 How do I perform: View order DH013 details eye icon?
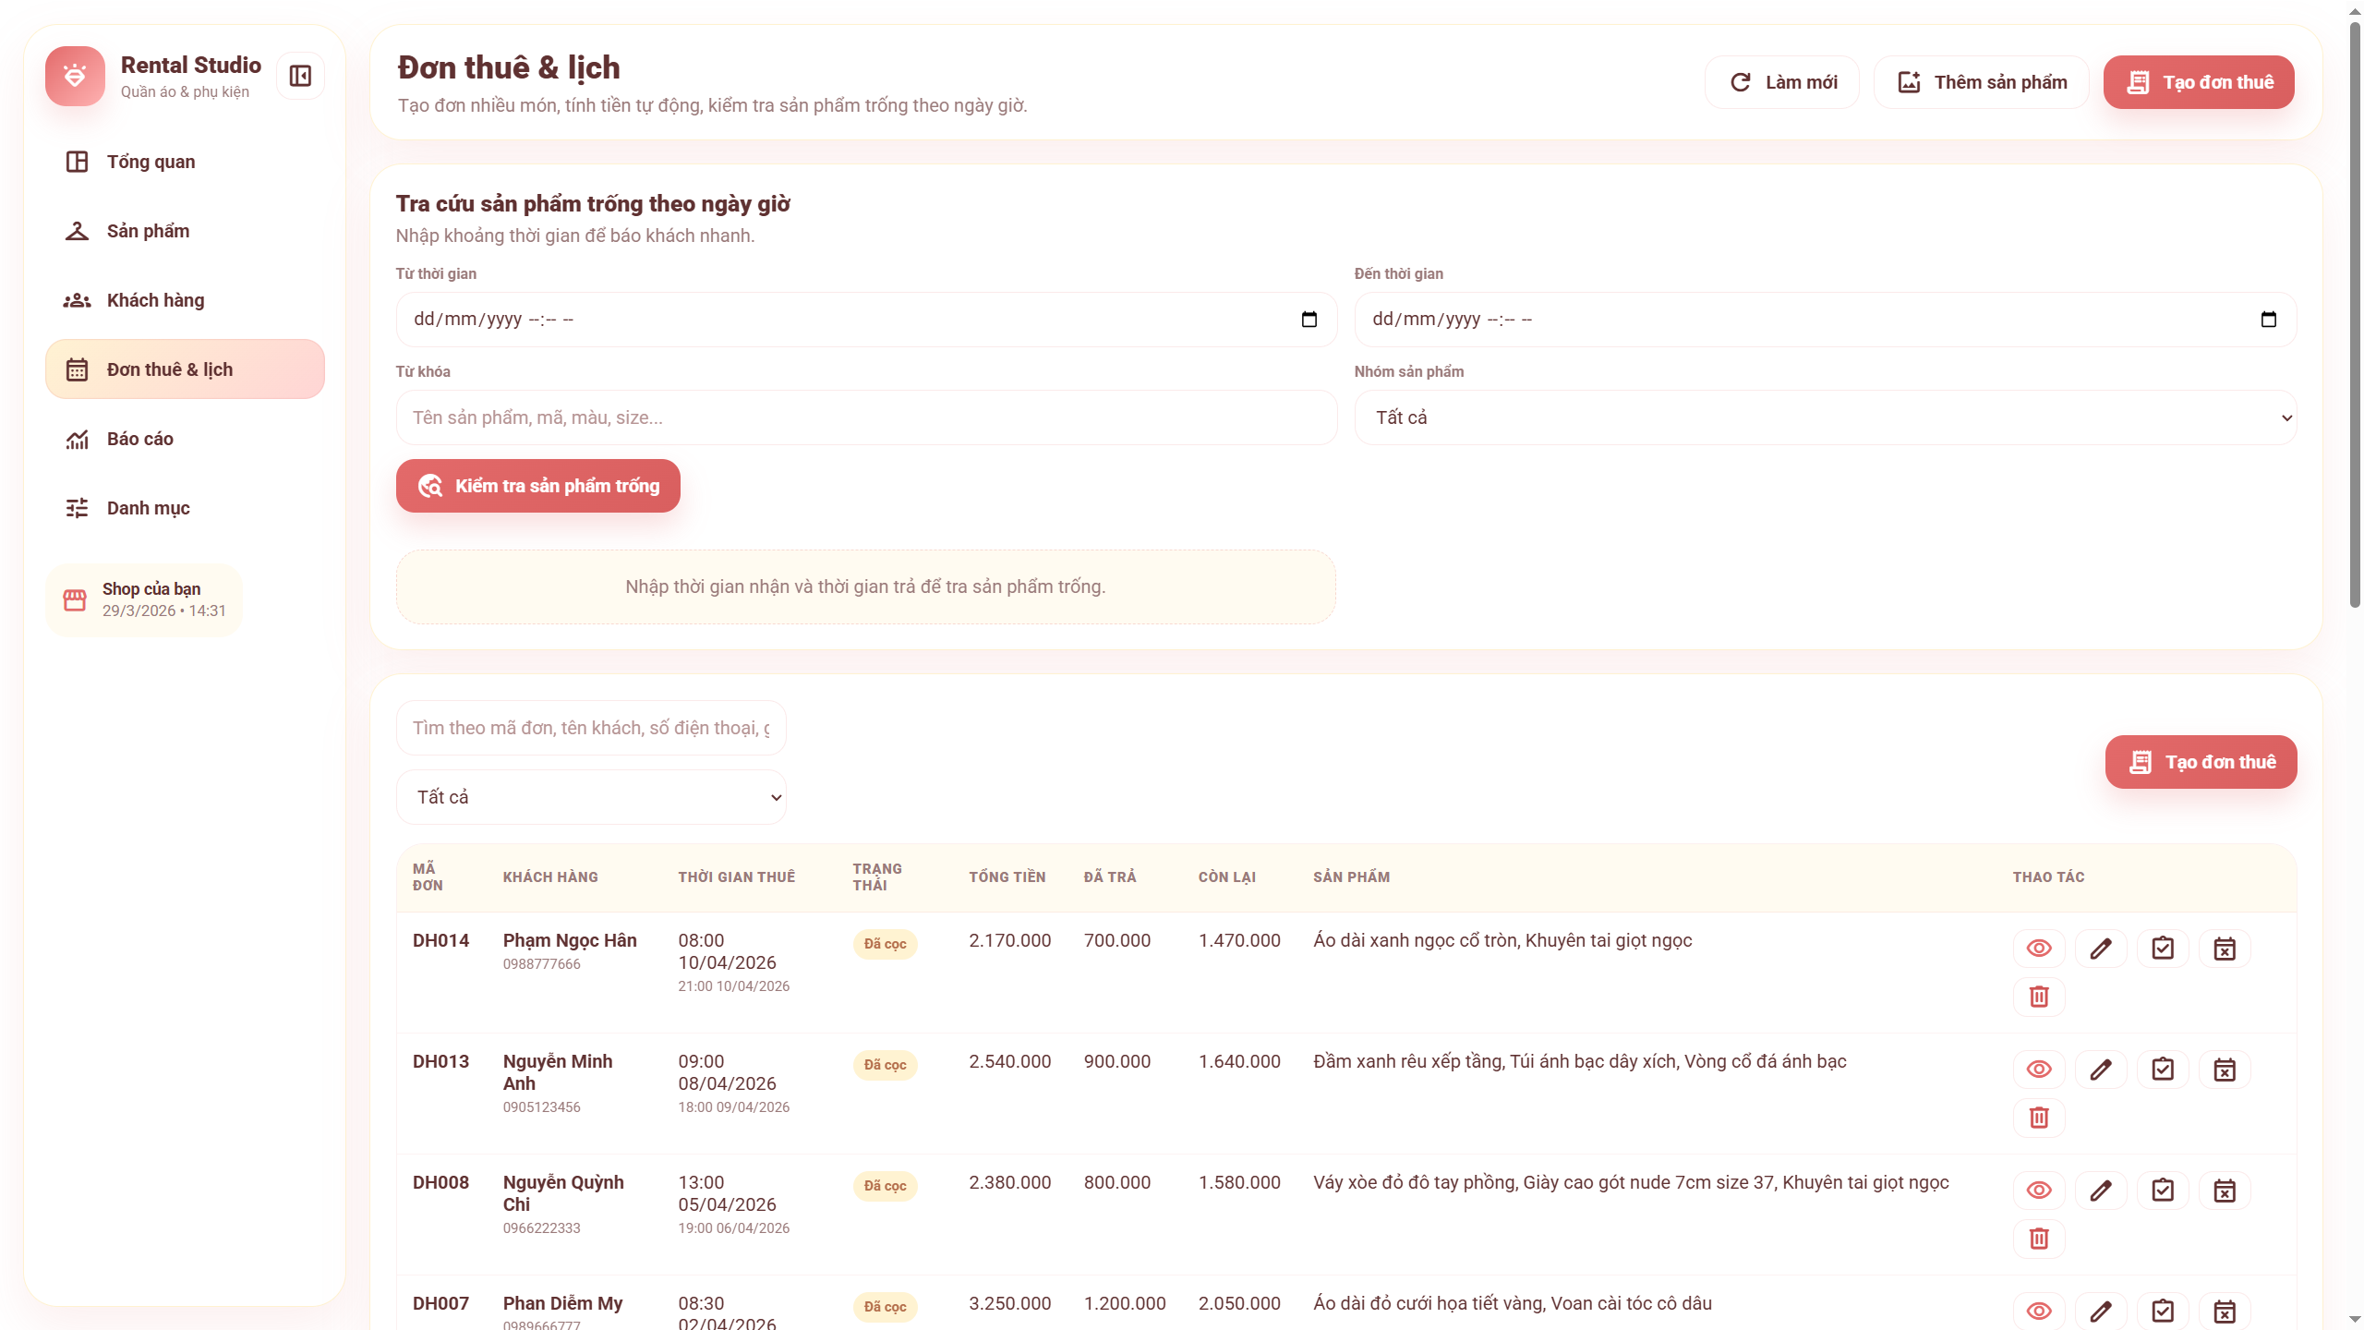(x=2039, y=1070)
